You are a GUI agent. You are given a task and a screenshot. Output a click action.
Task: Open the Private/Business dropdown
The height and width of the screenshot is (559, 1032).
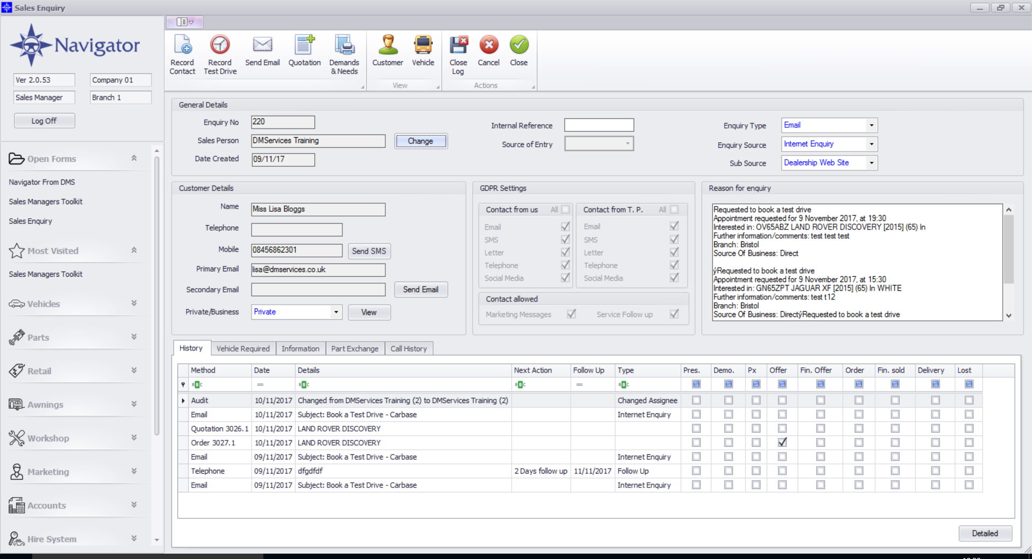[x=336, y=312]
